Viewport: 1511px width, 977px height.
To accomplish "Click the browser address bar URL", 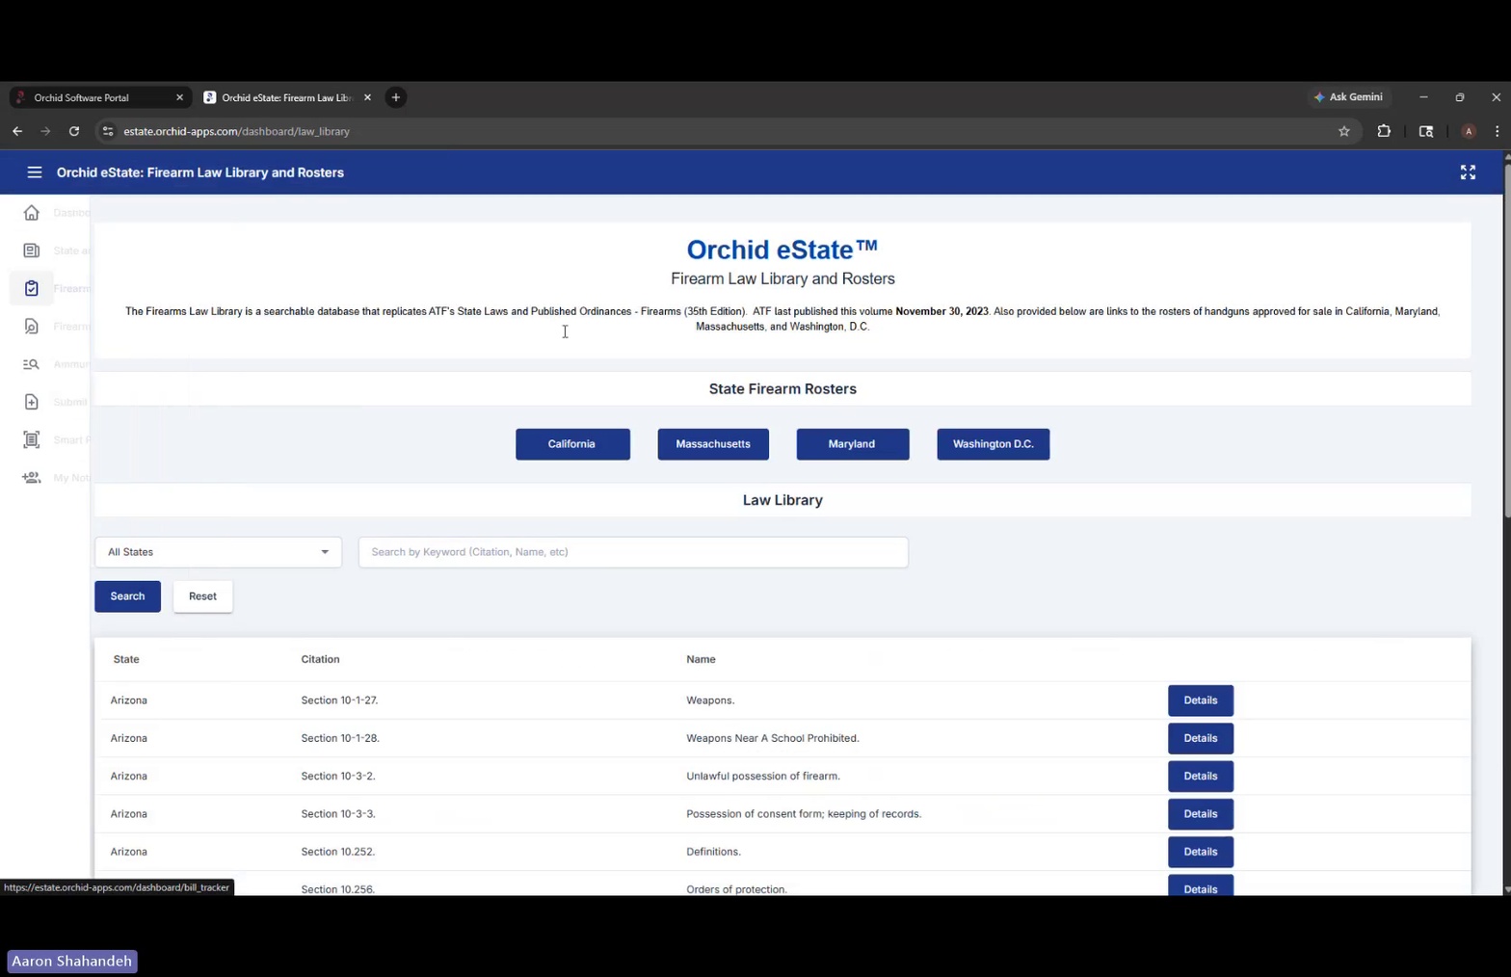I will point(236,131).
